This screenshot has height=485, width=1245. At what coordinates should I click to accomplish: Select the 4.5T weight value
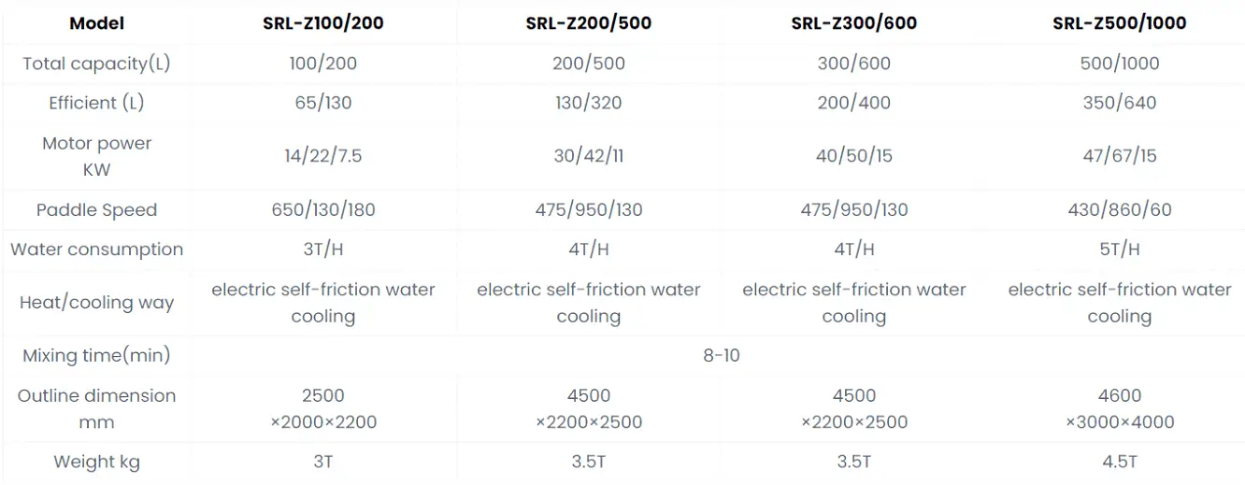tap(1119, 462)
